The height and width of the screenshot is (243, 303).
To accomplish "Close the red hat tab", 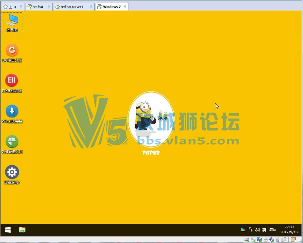I will click(x=49, y=6).
